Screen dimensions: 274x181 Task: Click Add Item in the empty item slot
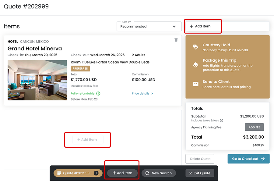click(88, 139)
